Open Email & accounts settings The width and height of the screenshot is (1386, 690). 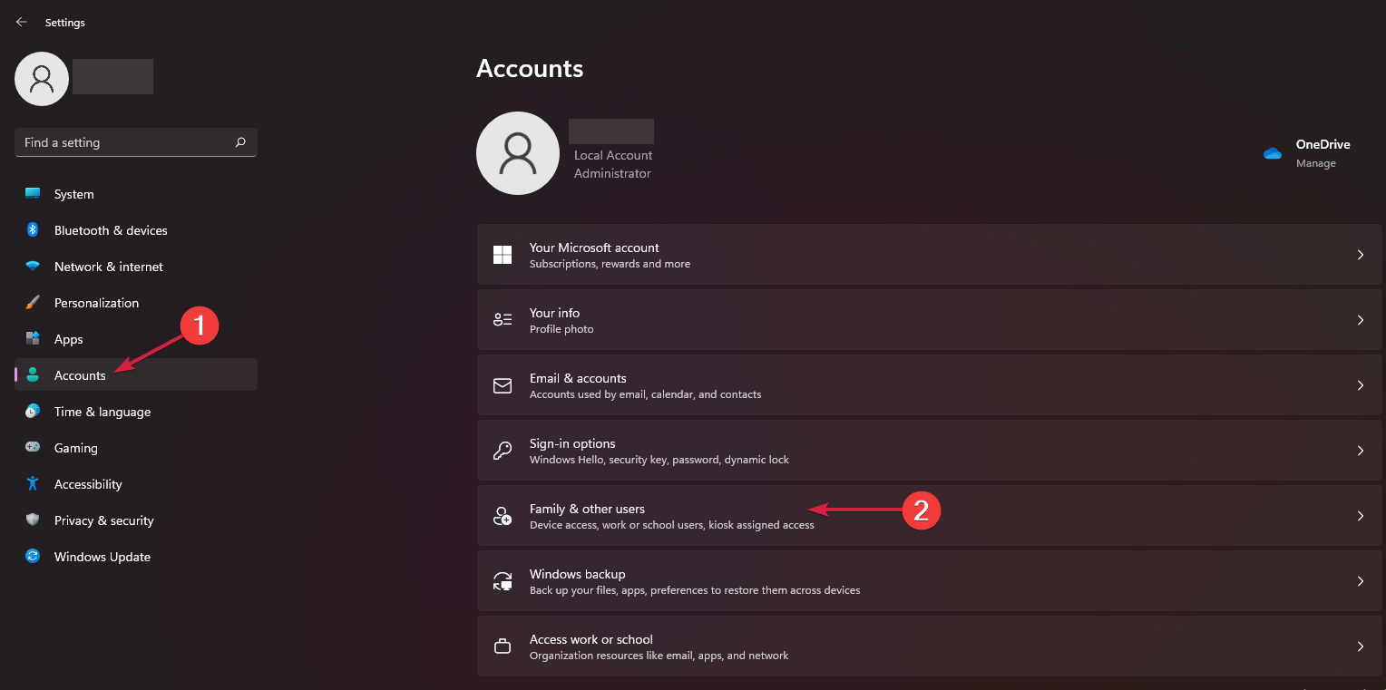click(930, 385)
